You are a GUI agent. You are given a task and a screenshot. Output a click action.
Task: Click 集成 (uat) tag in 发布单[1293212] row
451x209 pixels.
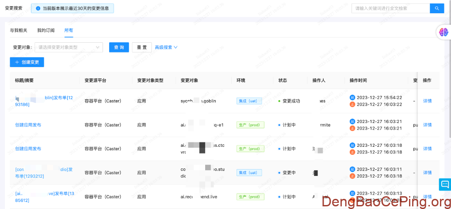pyautogui.click(x=249, y=173)
